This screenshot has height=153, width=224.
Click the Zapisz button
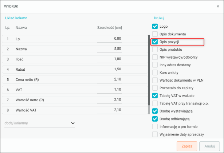[187, 146]
